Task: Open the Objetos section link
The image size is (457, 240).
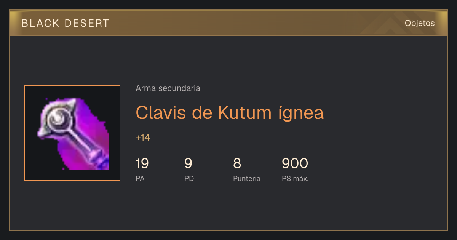Action: point(420,23)
